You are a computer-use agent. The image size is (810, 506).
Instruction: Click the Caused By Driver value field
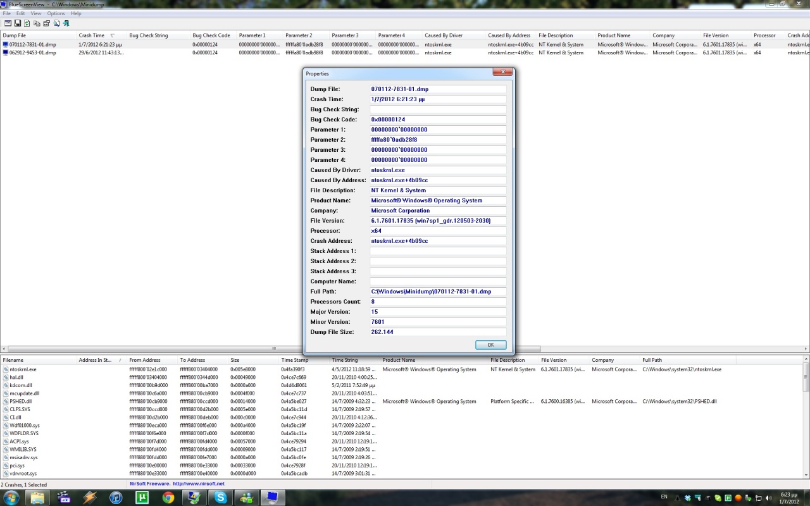coord(438,170)
